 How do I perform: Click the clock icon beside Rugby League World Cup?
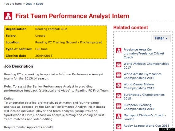tap(119, 127)
